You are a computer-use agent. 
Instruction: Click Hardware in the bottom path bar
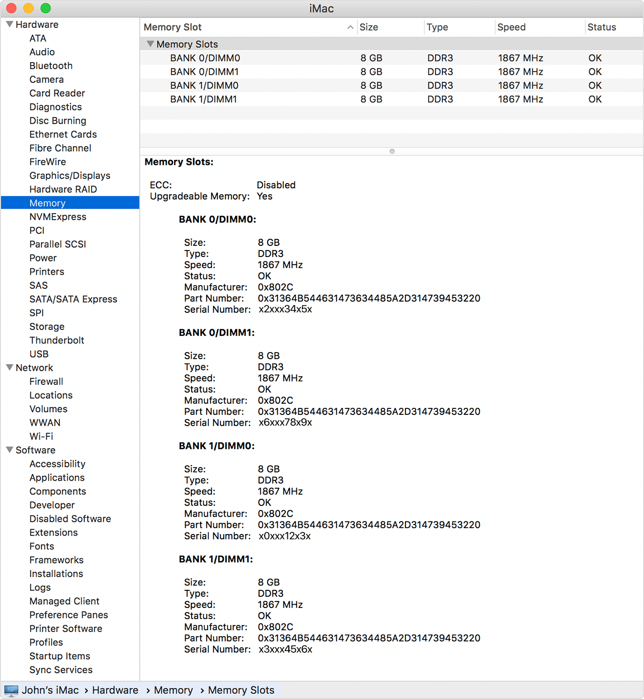115,690
